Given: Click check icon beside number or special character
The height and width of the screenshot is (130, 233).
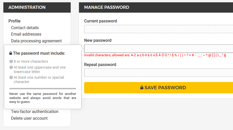Looking at the screenshot, I should [x=11, y=77].
